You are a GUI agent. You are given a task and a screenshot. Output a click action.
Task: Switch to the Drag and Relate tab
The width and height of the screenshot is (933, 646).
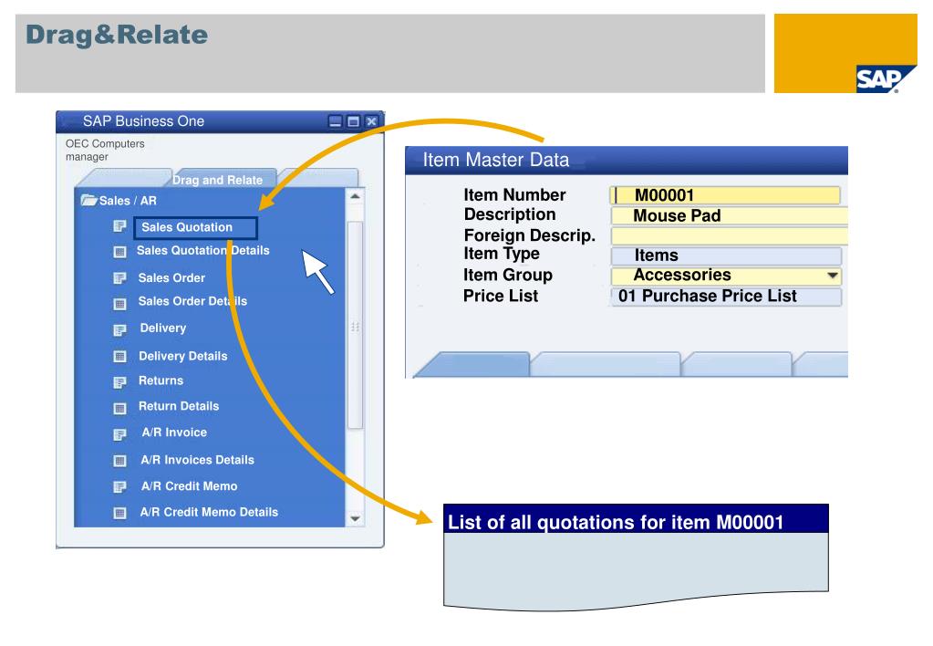[x=218, y=179]
